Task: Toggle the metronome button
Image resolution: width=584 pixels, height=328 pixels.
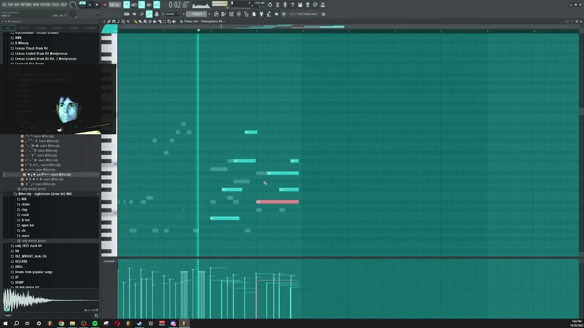Action: [127, 5]
